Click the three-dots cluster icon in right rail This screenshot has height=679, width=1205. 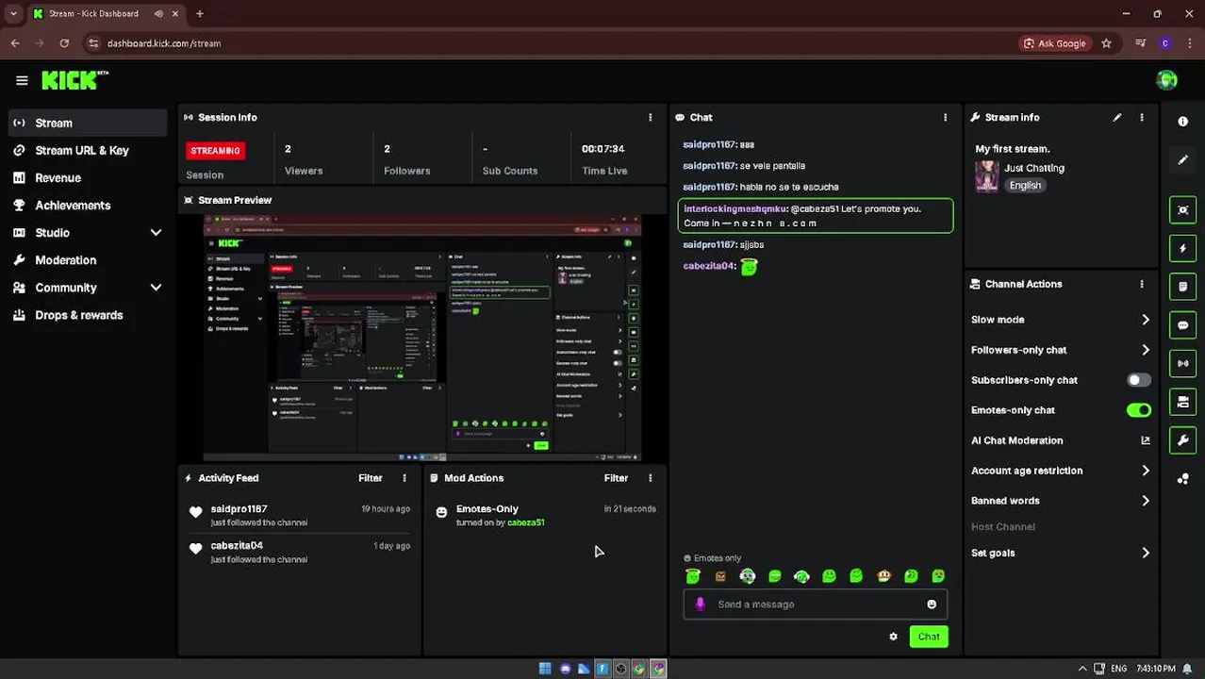(1182, 479)
